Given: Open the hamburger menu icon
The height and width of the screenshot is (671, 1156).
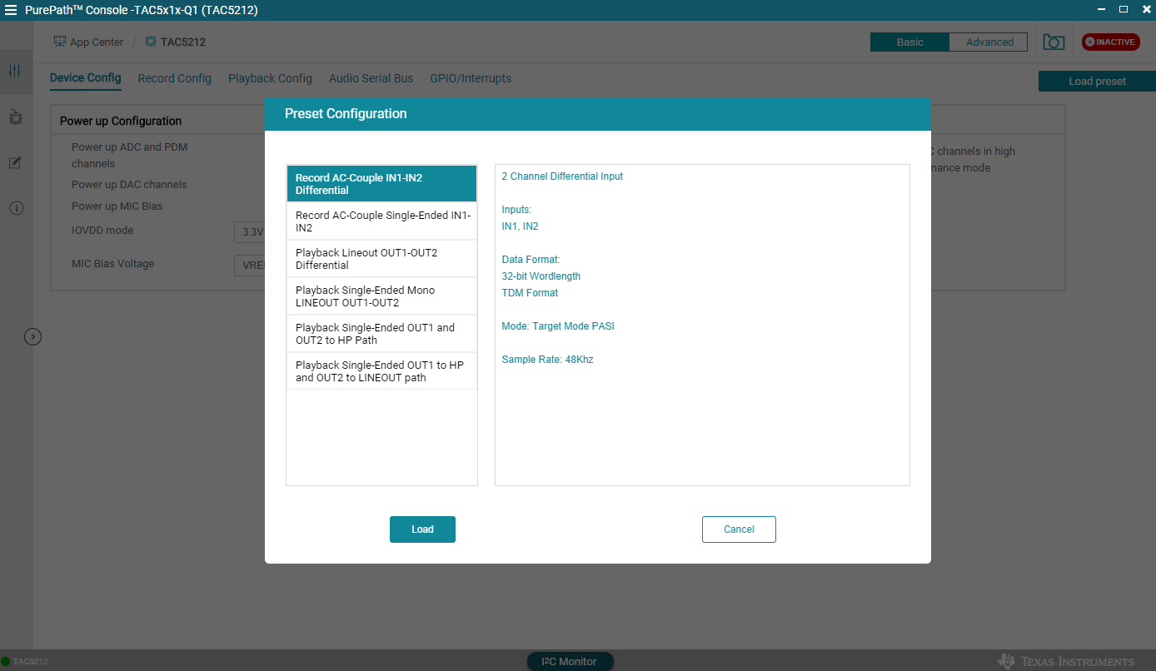Looking at the screenshot, I should click(x=11, y=10).
